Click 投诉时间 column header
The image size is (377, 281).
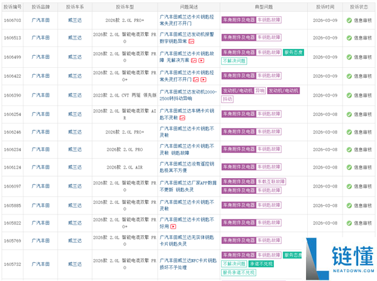(x=325, y=7)
